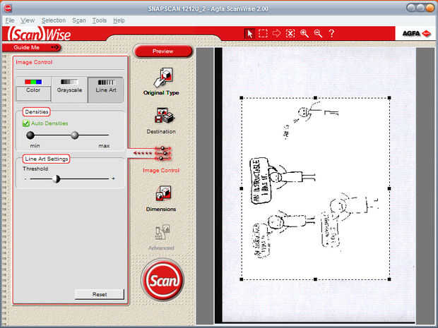Open the View menu
The image size is (438, 328).
click(x=28, y=20)
